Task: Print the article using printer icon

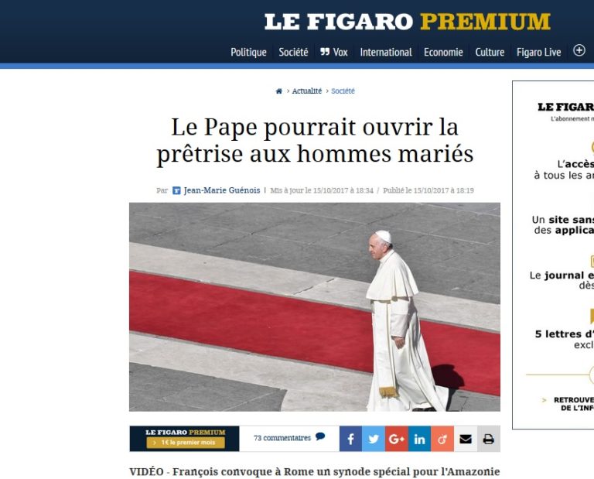Action: 489,439
